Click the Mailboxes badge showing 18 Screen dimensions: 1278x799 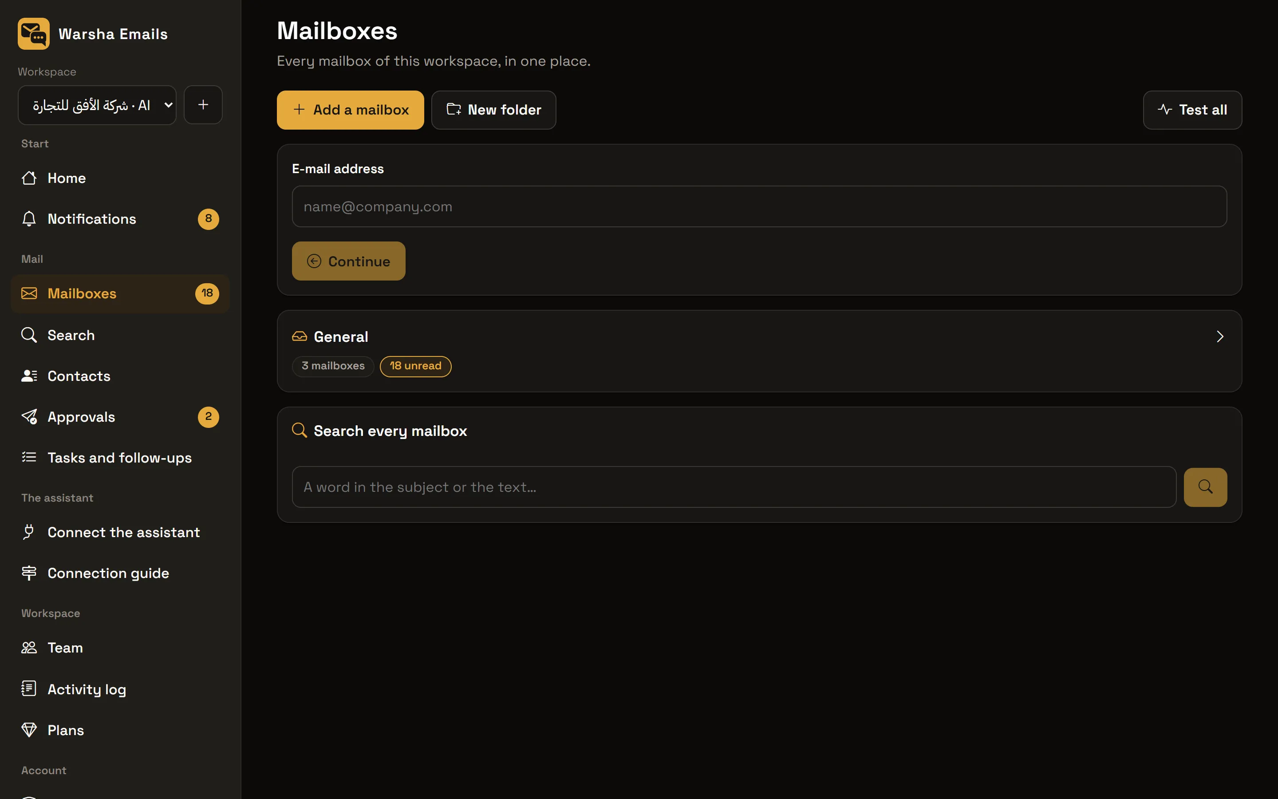pyautogui.click(x=207, y=294)
